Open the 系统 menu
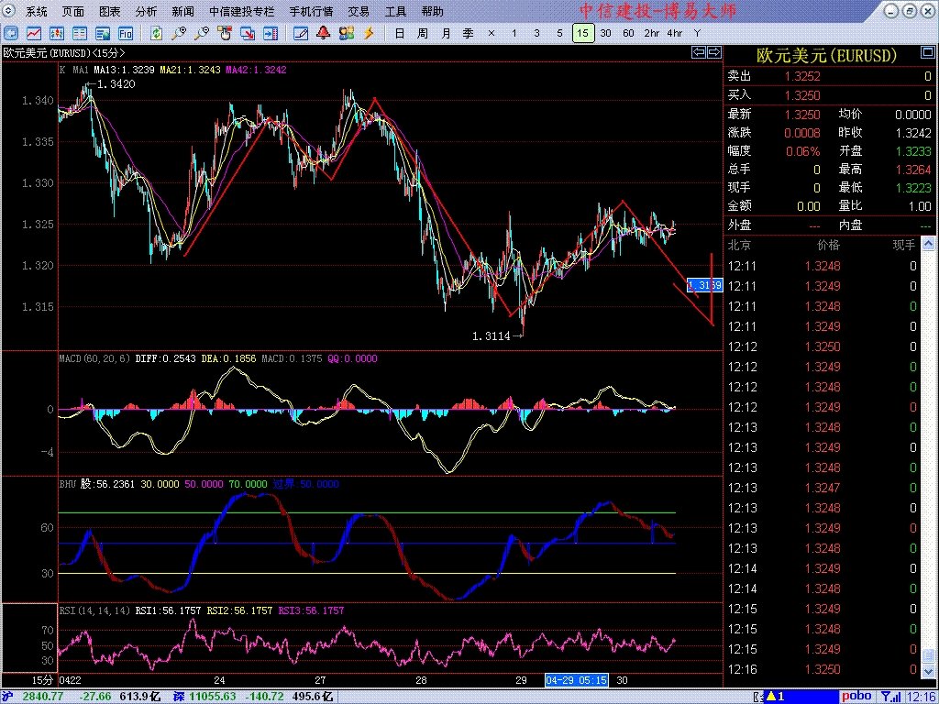This screenshot has width=939, height=704. pyautogui.click(x=37, y=12)
